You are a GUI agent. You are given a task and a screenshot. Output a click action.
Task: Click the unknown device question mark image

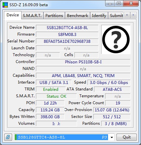116,40
